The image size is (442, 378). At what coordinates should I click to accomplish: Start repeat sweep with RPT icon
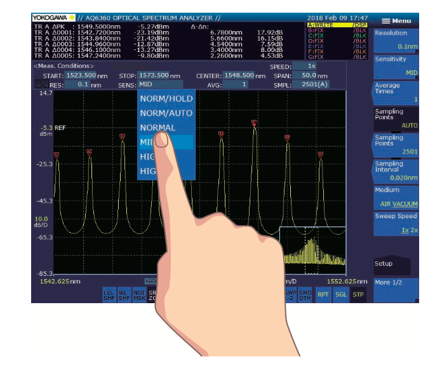324,294
